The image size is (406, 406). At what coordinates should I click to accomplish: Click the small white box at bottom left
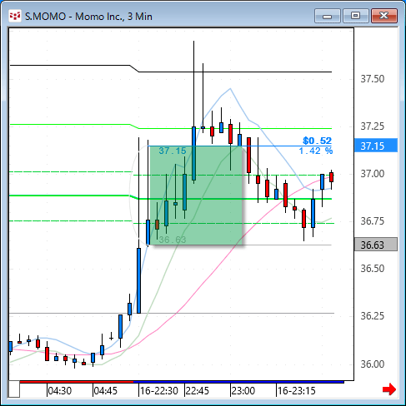(14, 389)
